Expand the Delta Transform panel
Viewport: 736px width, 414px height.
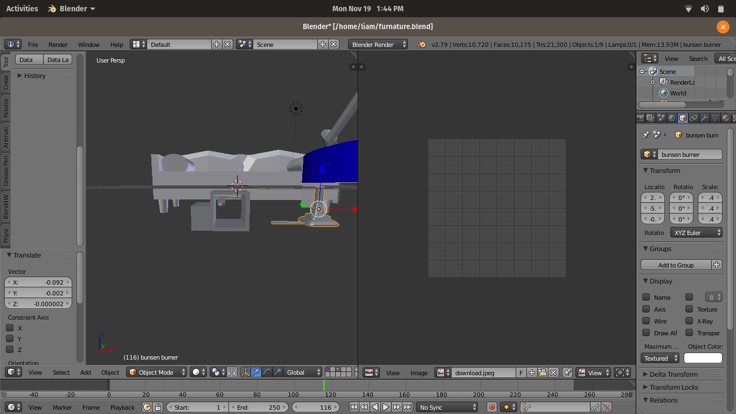point(673,375)
